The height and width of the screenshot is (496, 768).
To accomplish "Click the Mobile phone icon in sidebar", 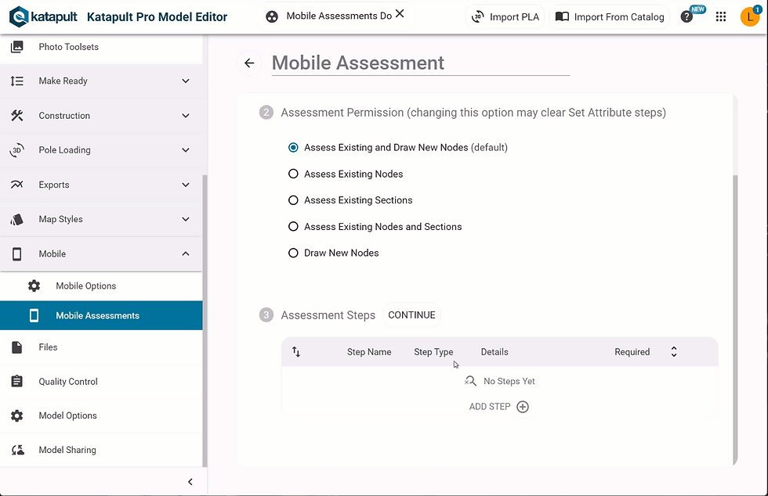I will click(16, 254).
